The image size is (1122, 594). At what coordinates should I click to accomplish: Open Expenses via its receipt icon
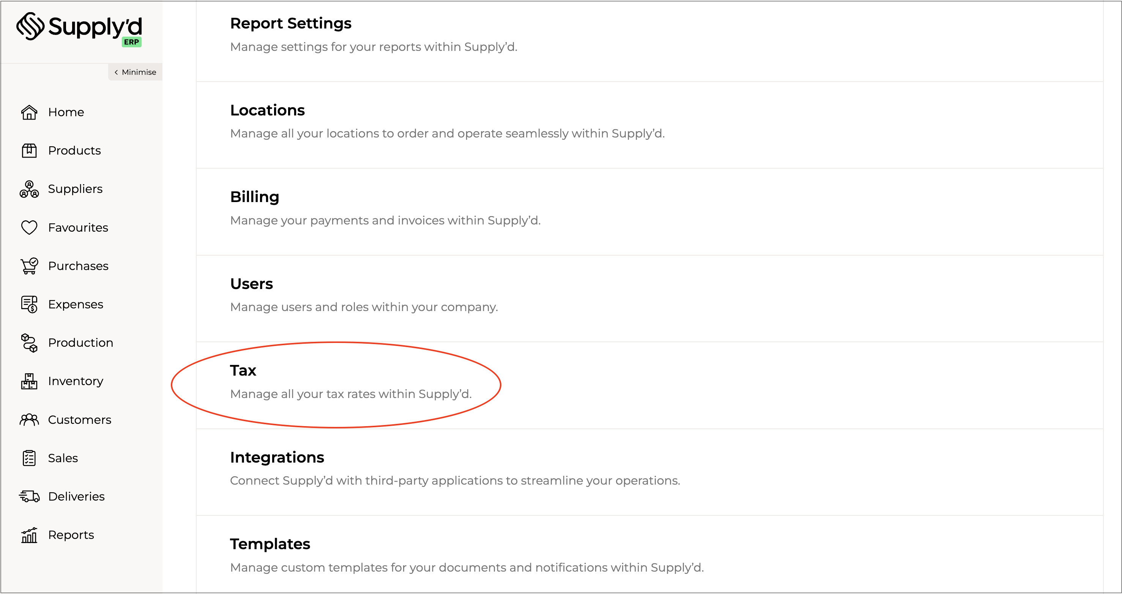pyautogui.click(x=29, y=304)
